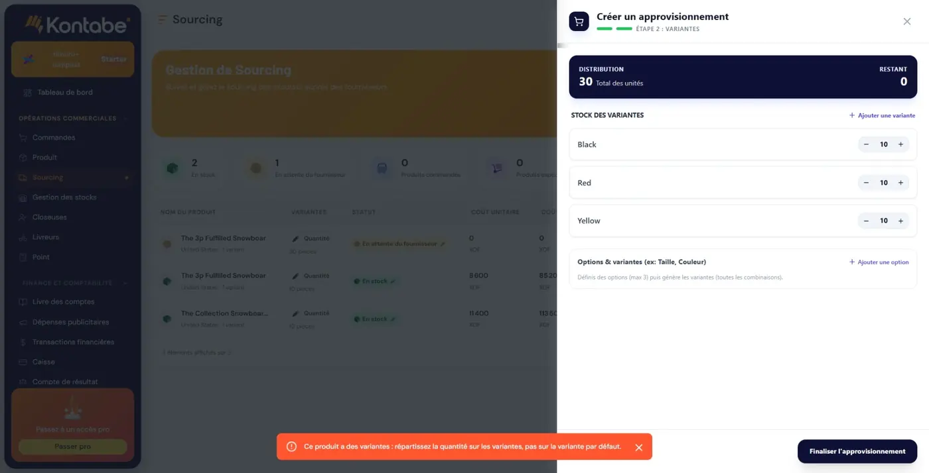Click the Gestion des stocks sidebar icon

(24, 197)
